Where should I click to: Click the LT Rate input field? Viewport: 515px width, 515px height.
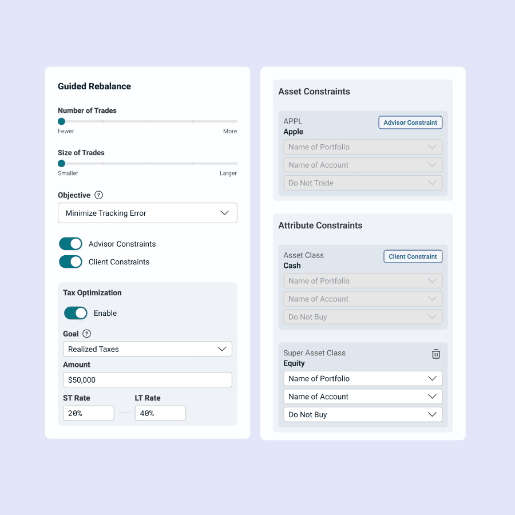pyautogui.click(x=160, y=413)
